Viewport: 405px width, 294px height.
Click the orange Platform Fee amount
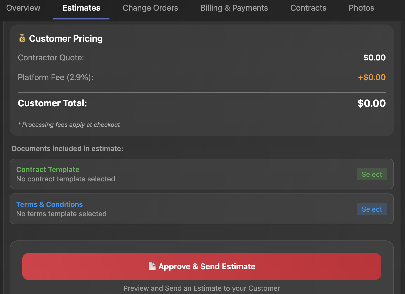click(372, 77)
